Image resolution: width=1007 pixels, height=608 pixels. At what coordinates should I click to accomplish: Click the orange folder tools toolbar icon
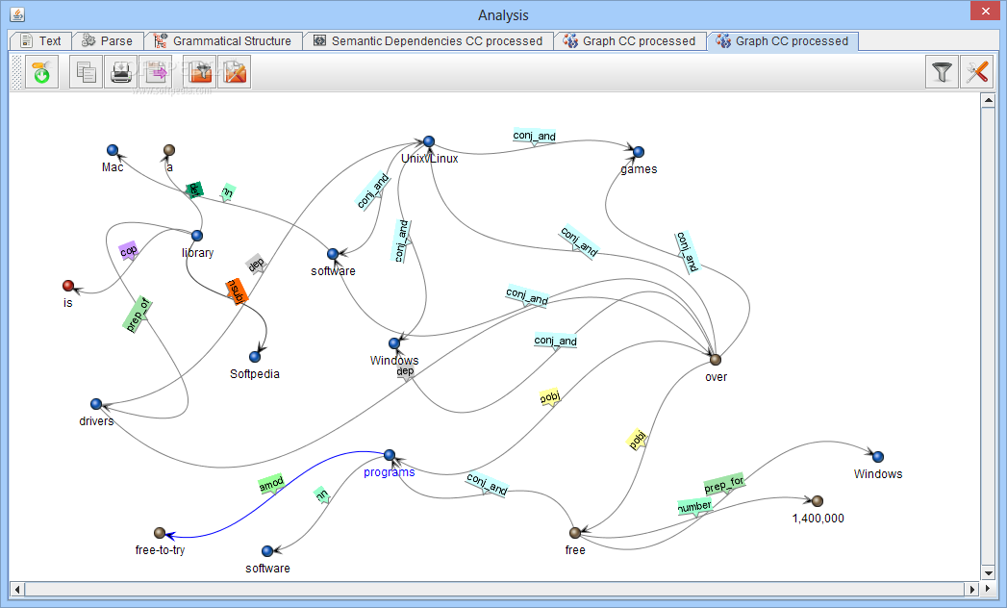tap(235, 72)
